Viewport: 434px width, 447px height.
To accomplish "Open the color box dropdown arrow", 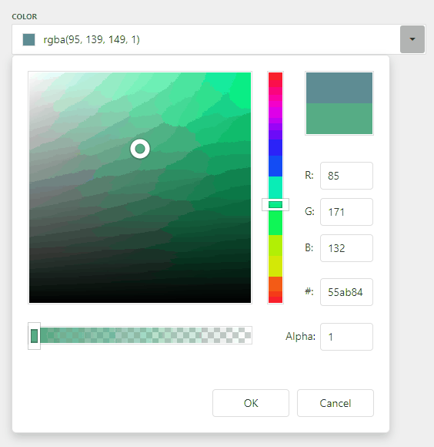I will coord(412,39).
